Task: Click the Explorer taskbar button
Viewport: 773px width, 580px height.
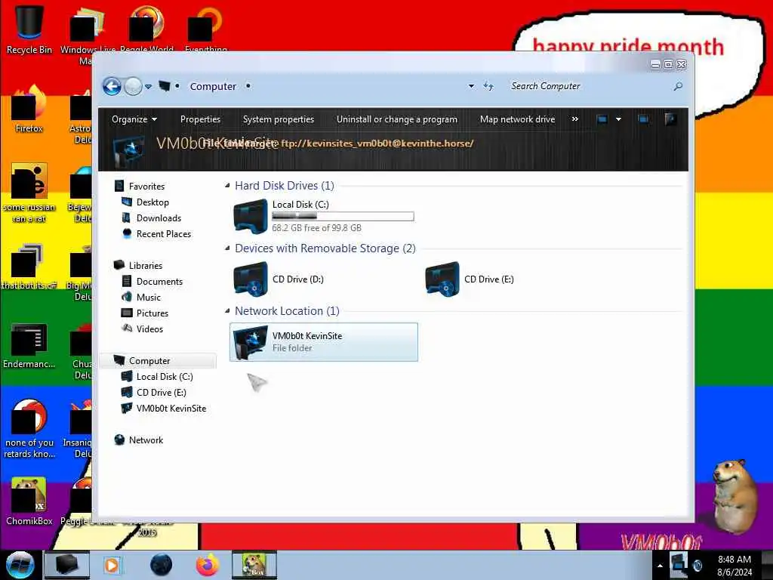Action: coord(67,565)
